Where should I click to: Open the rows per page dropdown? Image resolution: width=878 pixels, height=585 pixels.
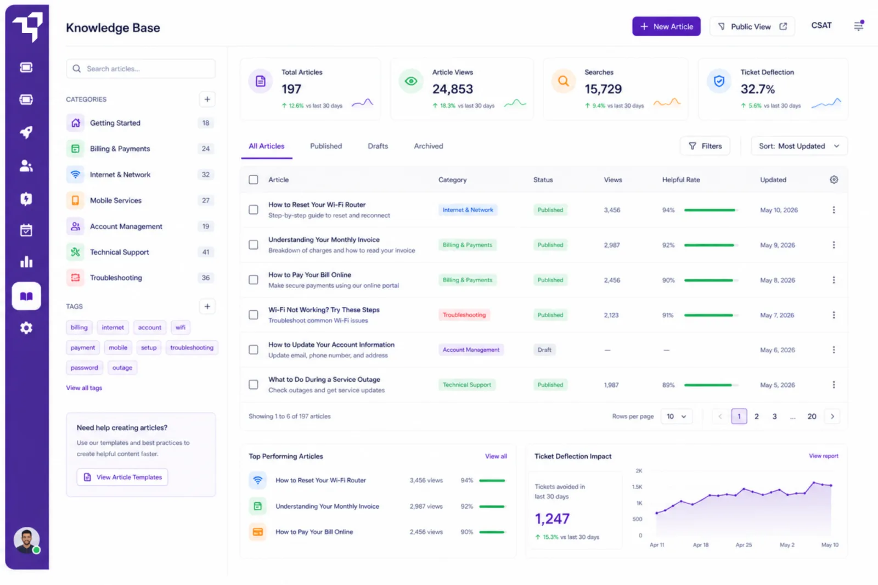[x=677, y=417]
